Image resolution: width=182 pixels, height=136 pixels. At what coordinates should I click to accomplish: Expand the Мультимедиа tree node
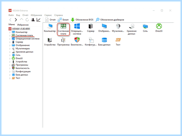coord(10,49)
